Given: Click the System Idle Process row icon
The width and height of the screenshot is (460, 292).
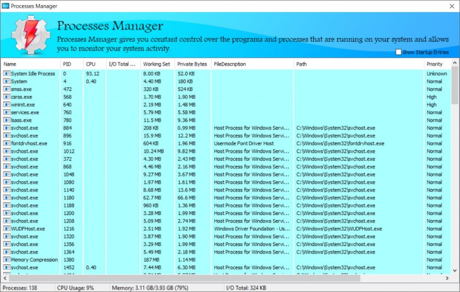Looking at the screenshot, I should point(6,74).
